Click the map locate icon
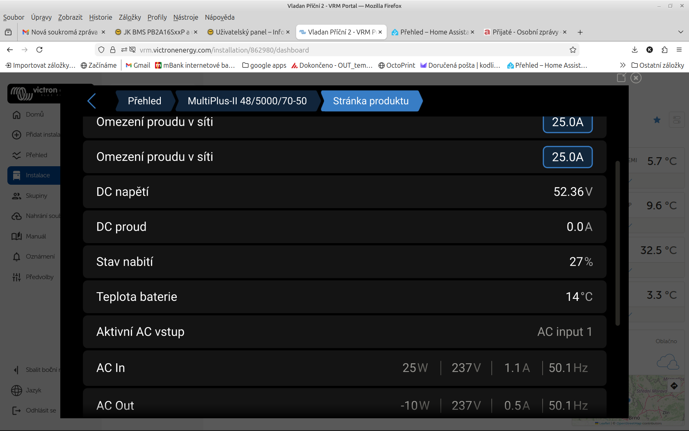The height and width of the screenshot is (431, 689). pos(674,386)
